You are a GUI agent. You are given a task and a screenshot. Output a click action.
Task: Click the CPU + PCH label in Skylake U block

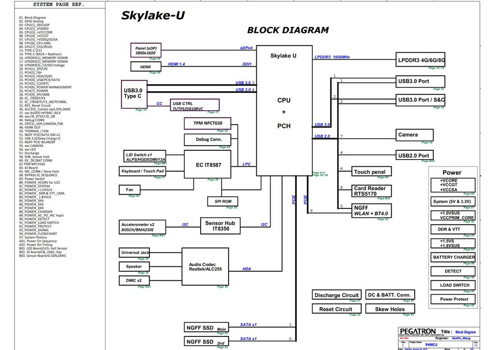tap(284, 113)
